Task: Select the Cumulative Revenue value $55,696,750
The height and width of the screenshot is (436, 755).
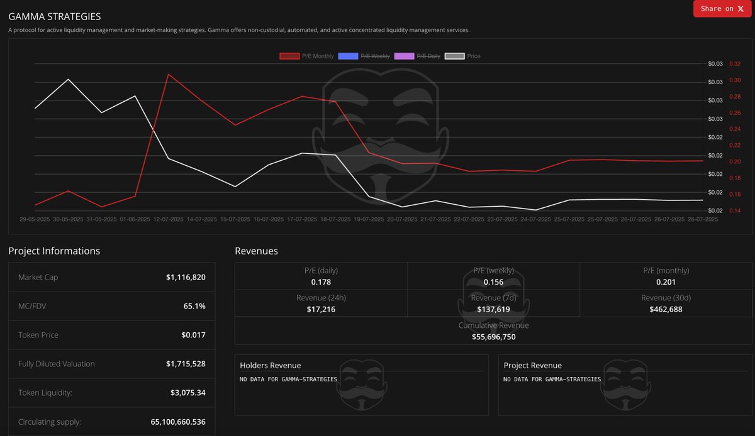Action: [494, 337]
